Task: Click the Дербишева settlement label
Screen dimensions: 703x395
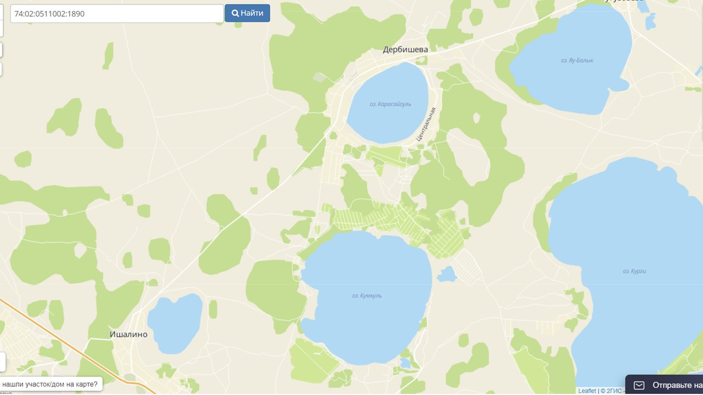Action: pos(405,49)
